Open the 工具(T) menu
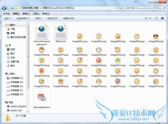 coord(36,14)
